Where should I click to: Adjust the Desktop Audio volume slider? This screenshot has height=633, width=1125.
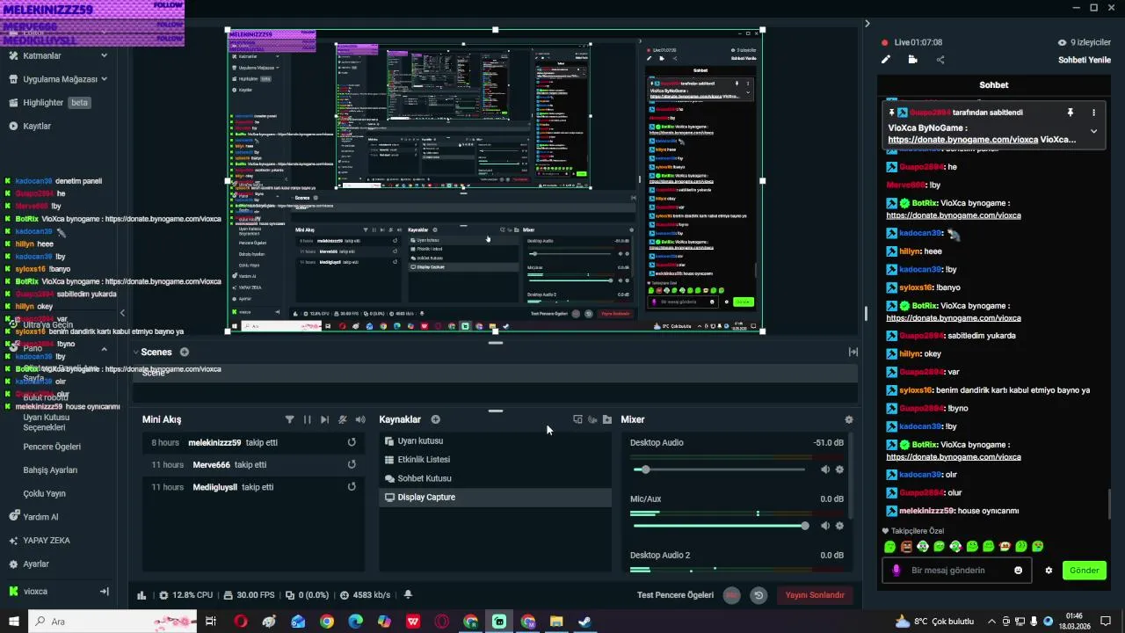(x=719, y=469)
